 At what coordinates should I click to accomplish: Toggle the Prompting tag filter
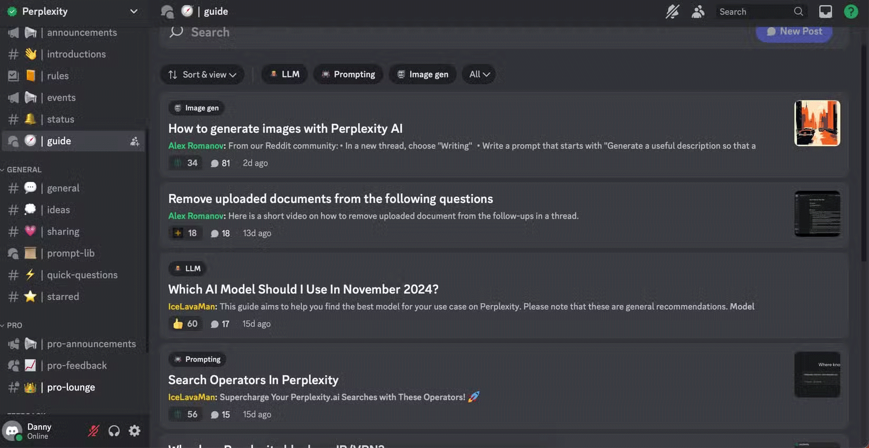[348, 74]
